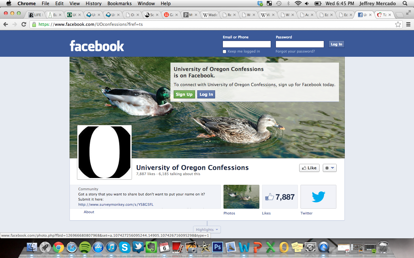Image resolution: width=414 pixels, height=258 pixels.
Task: Click the O profile picture
Action: [104, 152]
